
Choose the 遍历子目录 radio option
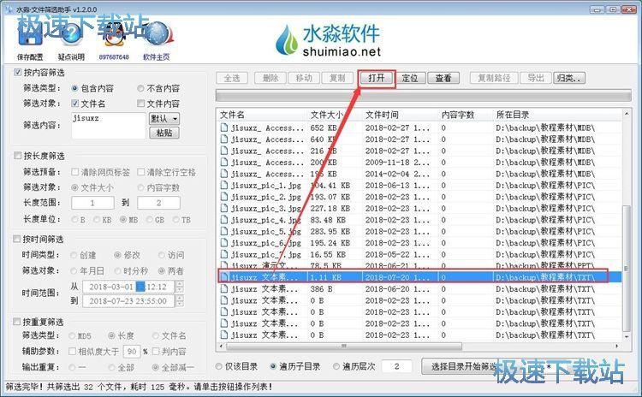(x=273, y=366)
